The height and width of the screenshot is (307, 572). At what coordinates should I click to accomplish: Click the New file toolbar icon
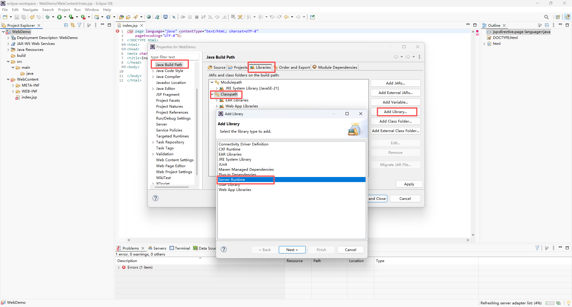pos(5,17)
